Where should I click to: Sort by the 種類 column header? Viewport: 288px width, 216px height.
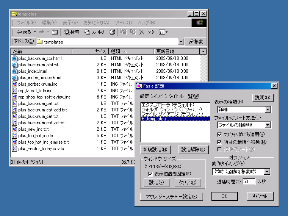131,52
